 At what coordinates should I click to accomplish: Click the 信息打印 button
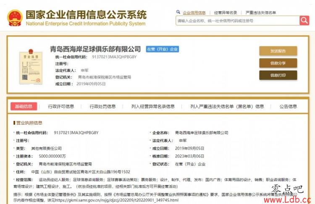[278, 75]
